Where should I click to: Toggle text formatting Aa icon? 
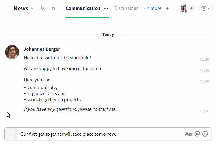(188, 134)
